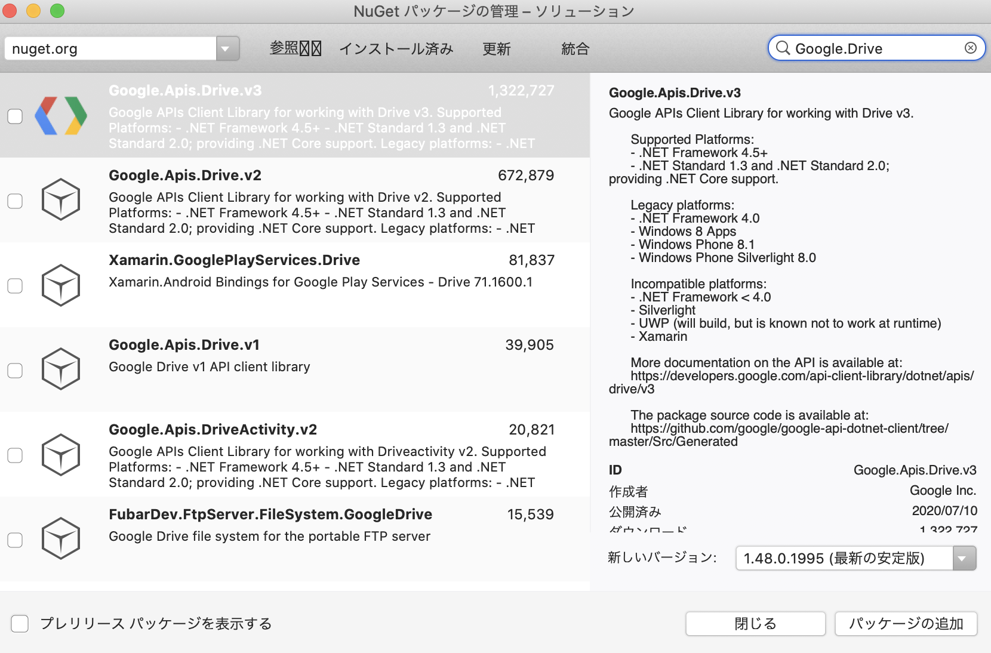The width and height of the screenshot is (991, 653).
Task: Select the Google.Apis.Drive.v2 package title
Action: pos(185,175)
